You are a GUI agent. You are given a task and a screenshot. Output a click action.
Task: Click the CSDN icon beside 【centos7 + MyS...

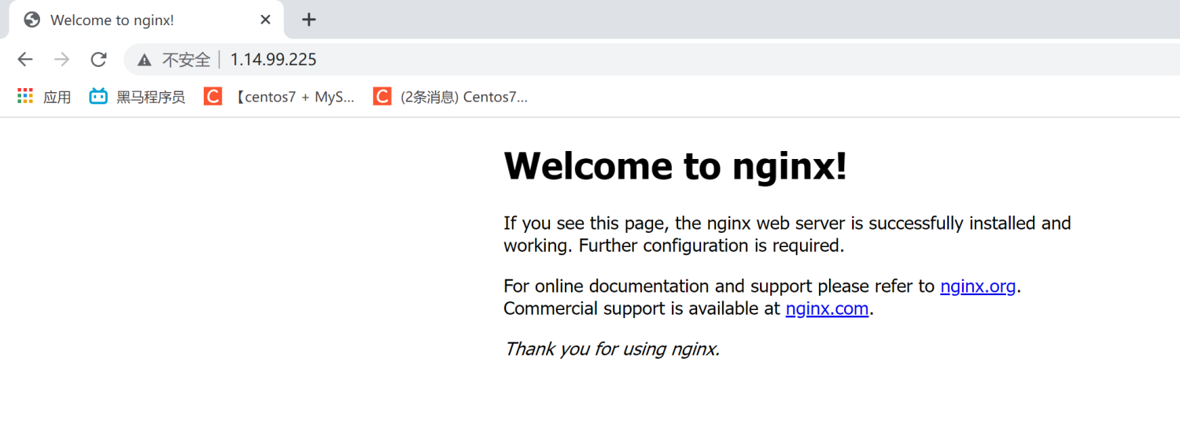(x=212, y=96)
